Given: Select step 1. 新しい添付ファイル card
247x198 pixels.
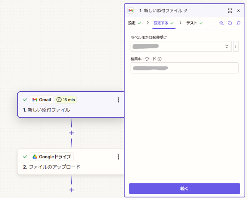Looking at the screenshot, I should (71, 104).
